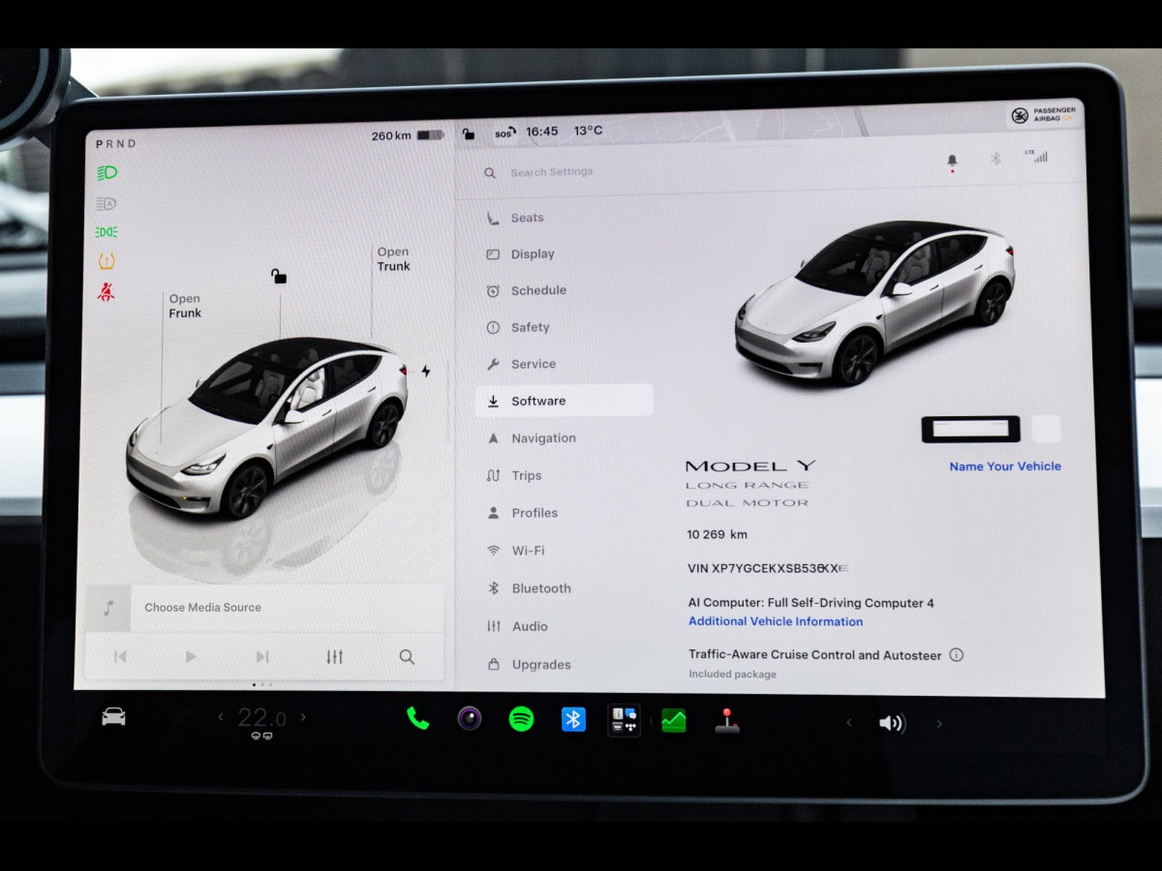Screen dimensions: 1162x871
Task: Mute using the volume speaker icon
Action: [892, 723]
